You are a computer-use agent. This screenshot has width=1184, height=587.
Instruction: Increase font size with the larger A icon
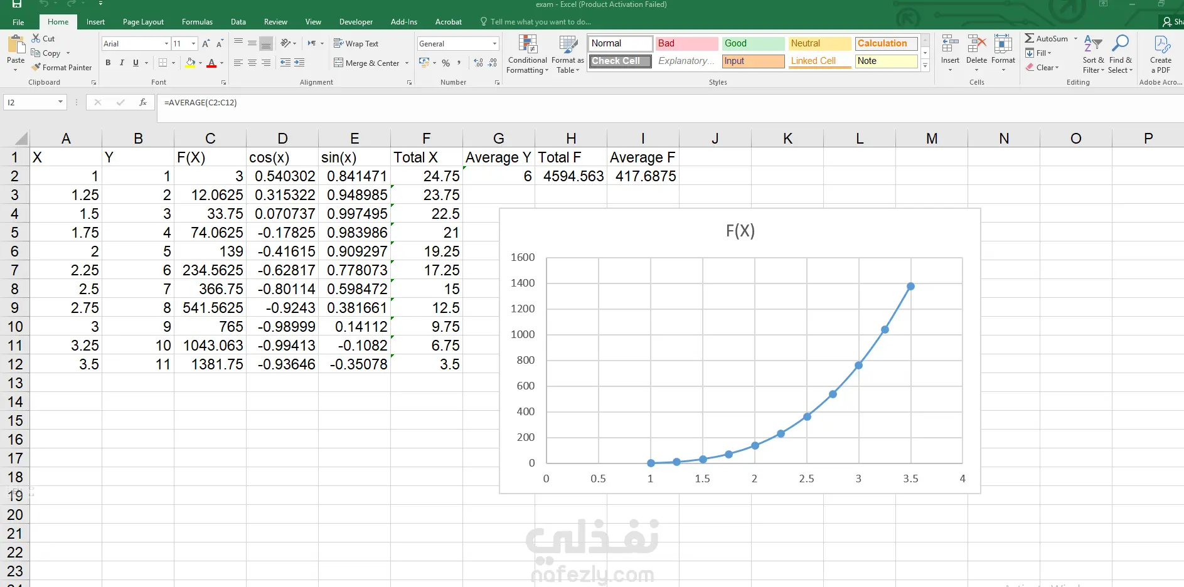(x=206, y=43)
